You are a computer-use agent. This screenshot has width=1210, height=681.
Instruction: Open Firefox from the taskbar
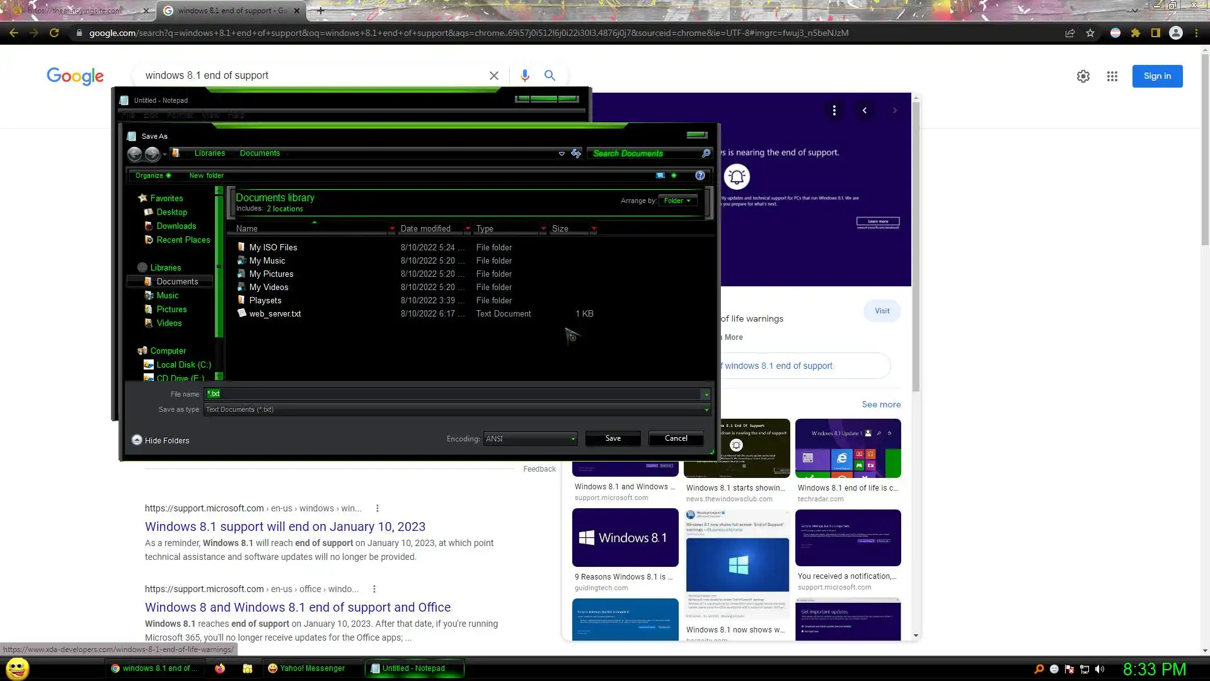click(219, 668)
